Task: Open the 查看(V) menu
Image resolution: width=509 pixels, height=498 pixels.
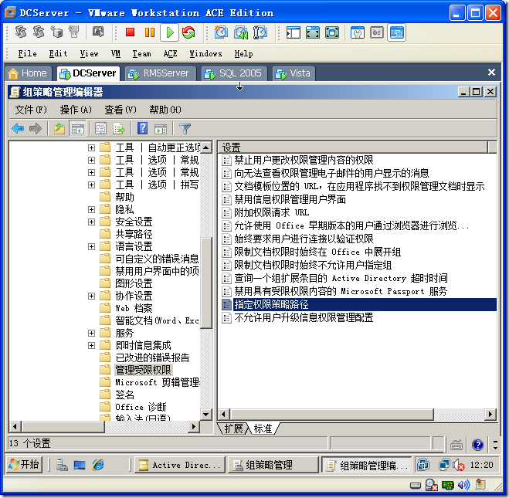Action: click(x=120, y=110)
